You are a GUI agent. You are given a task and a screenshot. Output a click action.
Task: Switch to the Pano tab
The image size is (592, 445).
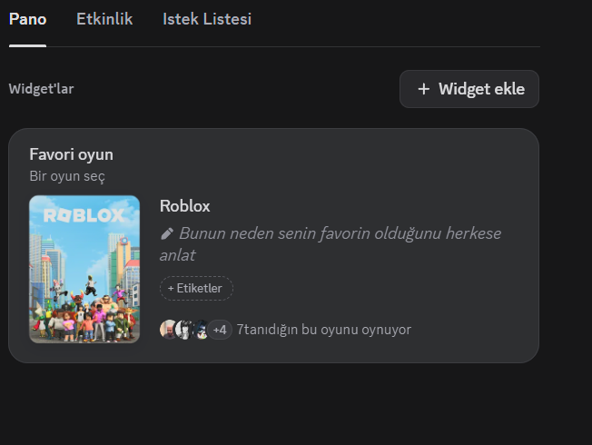[x=27, y=19]
